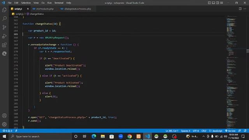
Task: Open Google Chrome from the taskbar
Action: coord(130,136)
